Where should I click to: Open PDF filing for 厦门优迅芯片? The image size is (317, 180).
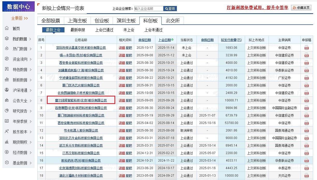[x=307, y=85]
